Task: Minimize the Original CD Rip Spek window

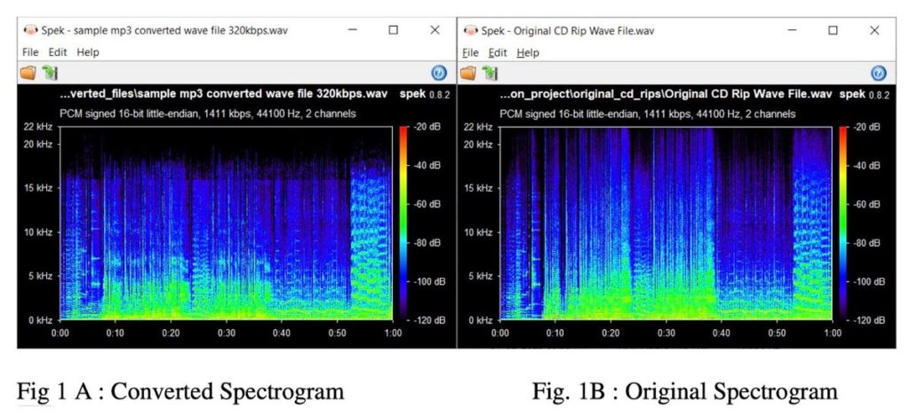Action: pos(792,30)
